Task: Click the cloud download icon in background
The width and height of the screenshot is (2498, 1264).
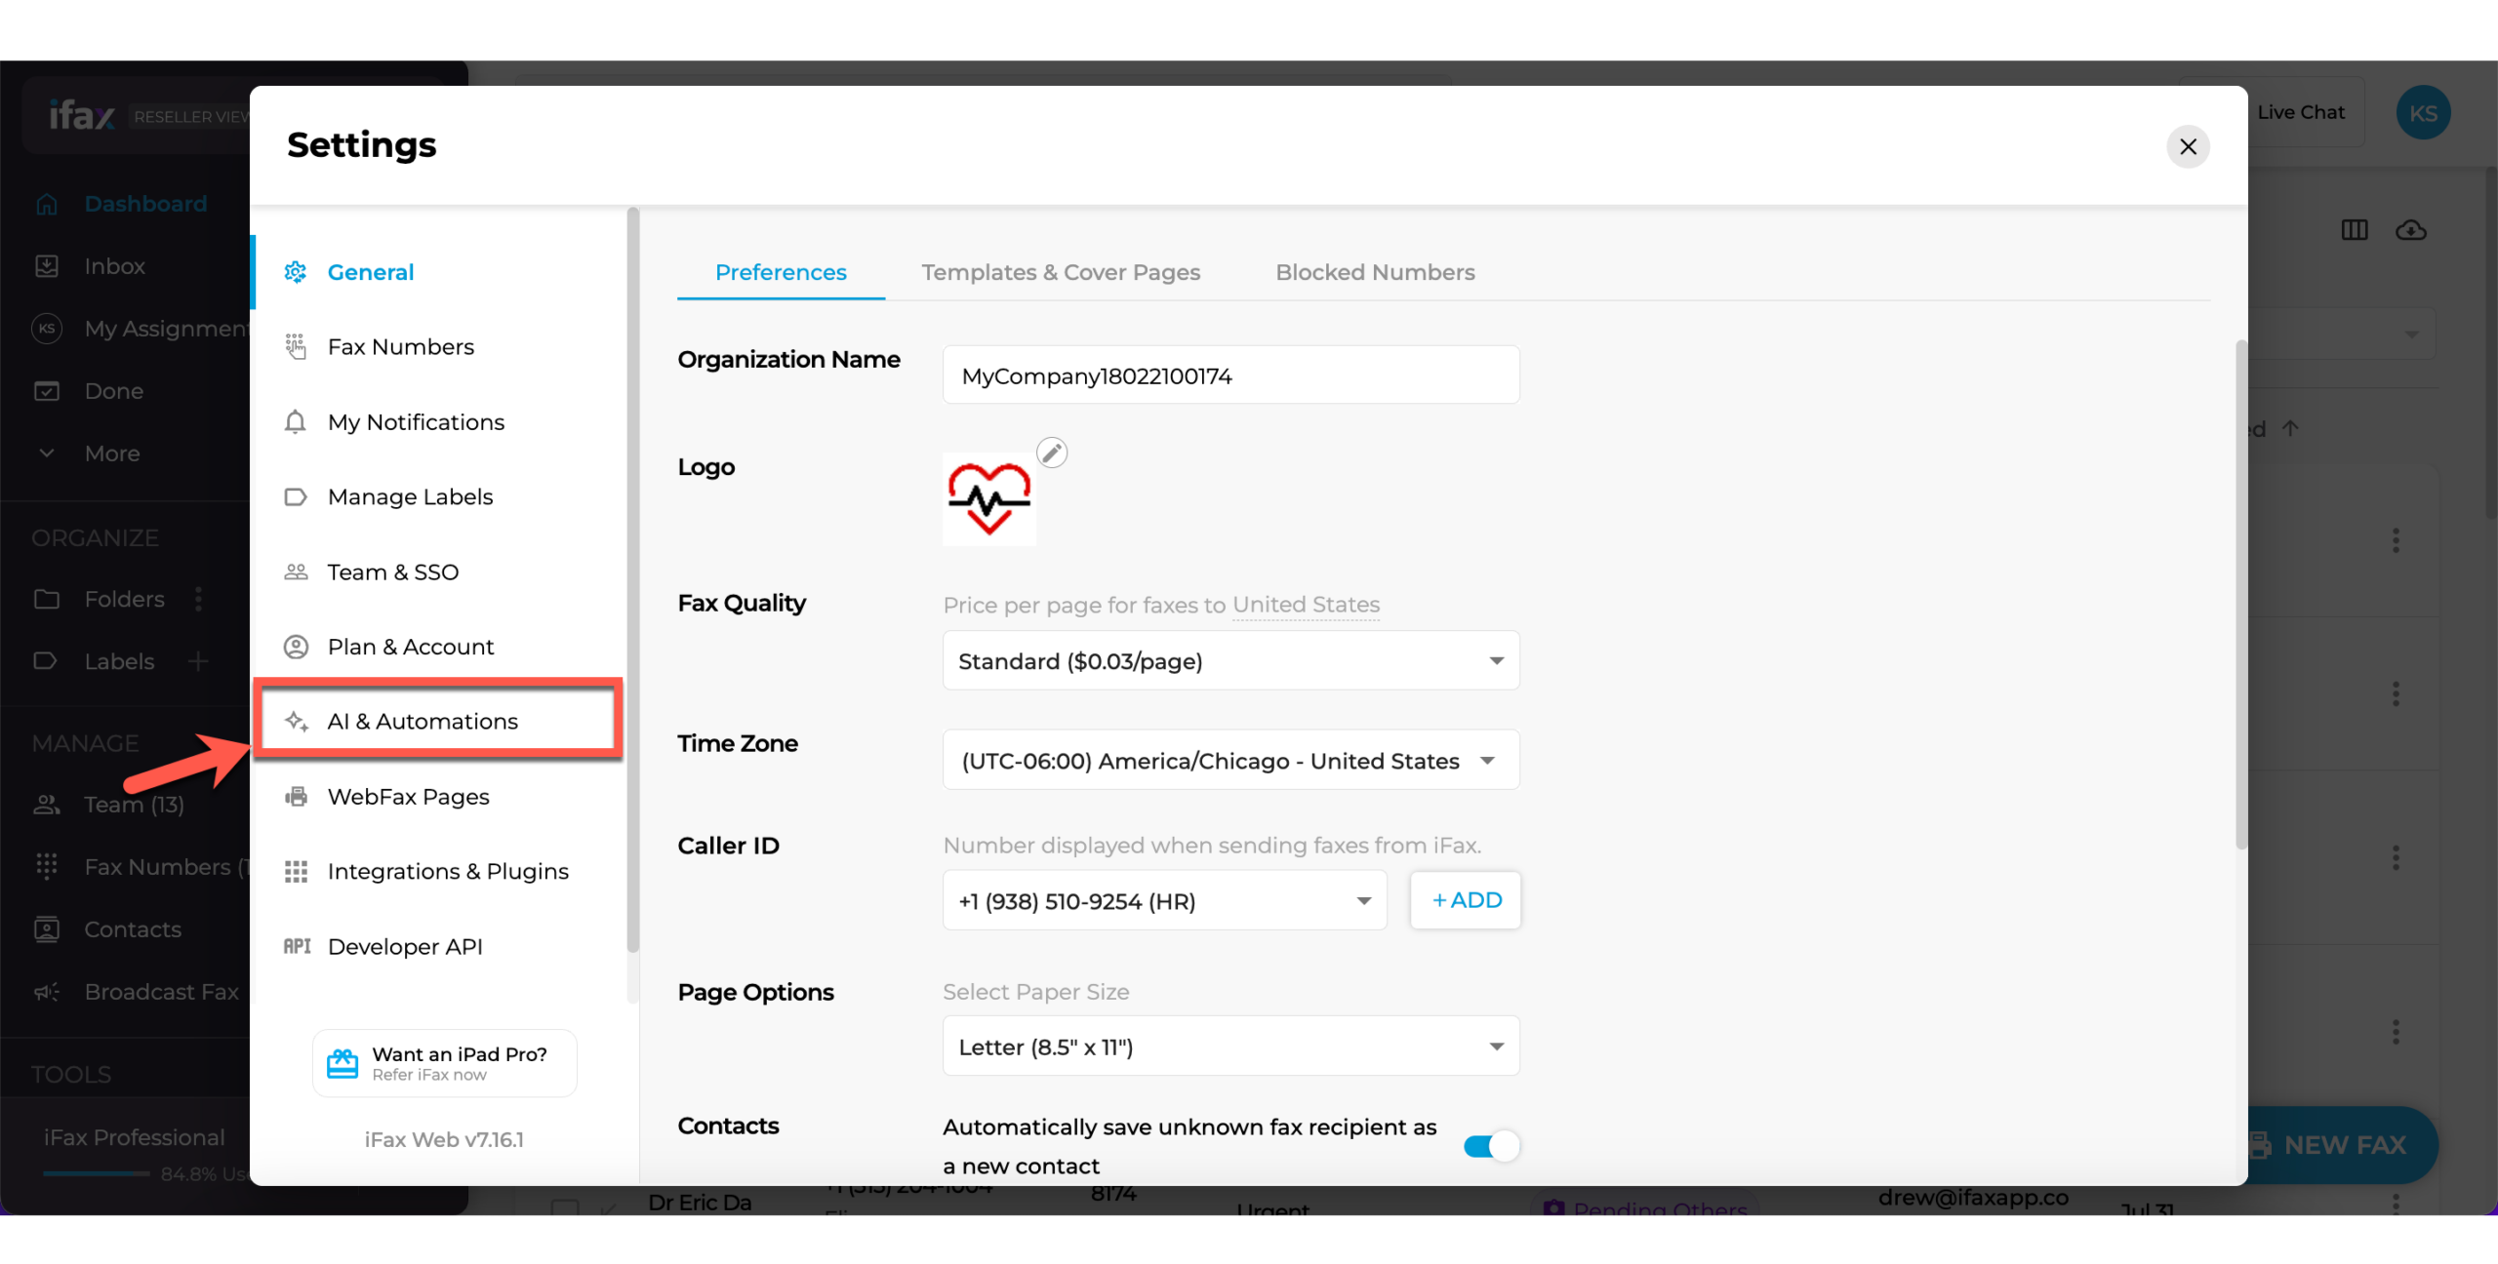Action: pos(2411,230)
